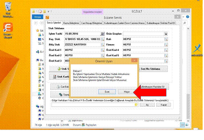The height and width of the screenshot is (140, 204).
Task: Close the Önemli Uyarı dialog with X
Action: coord(134,60)
